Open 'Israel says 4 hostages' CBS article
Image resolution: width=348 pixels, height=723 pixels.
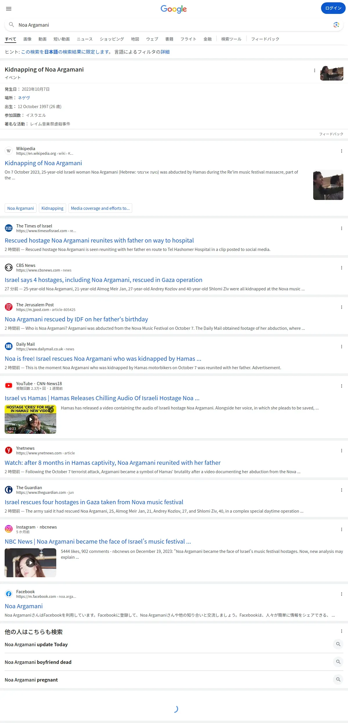point(104,280)
